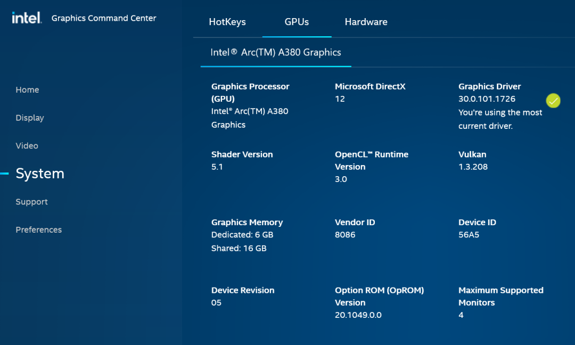
Task: Click the Graphics Memory label
Action: coord(247,222)
